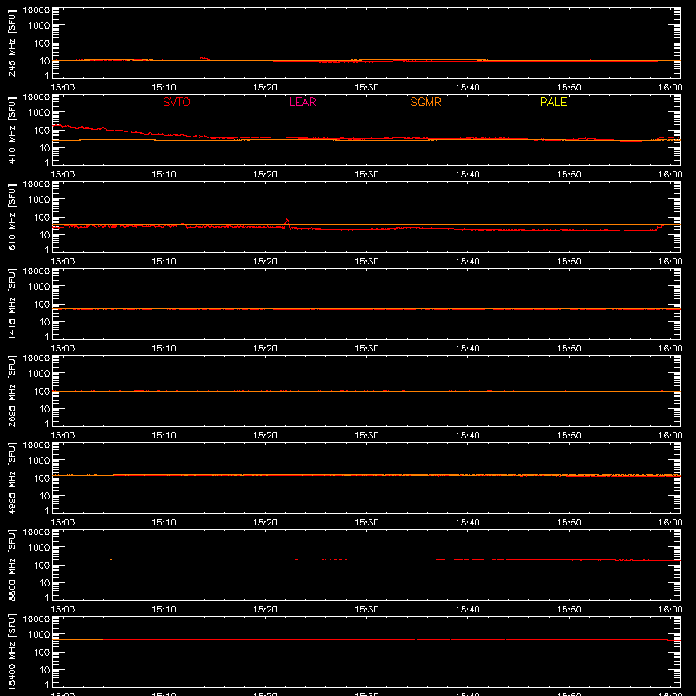Screen dimensions: 696x696
Task: Click 15:00 tick label under 8800 MHz plot
Action: click(63, 610)
